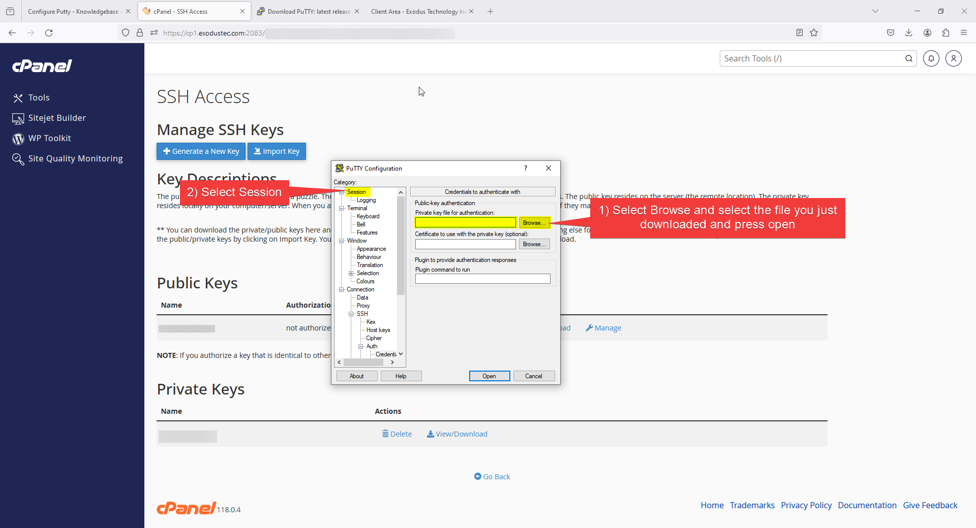
Task: Click the cPanel logo in sidebar
Action: pos(42,66)
